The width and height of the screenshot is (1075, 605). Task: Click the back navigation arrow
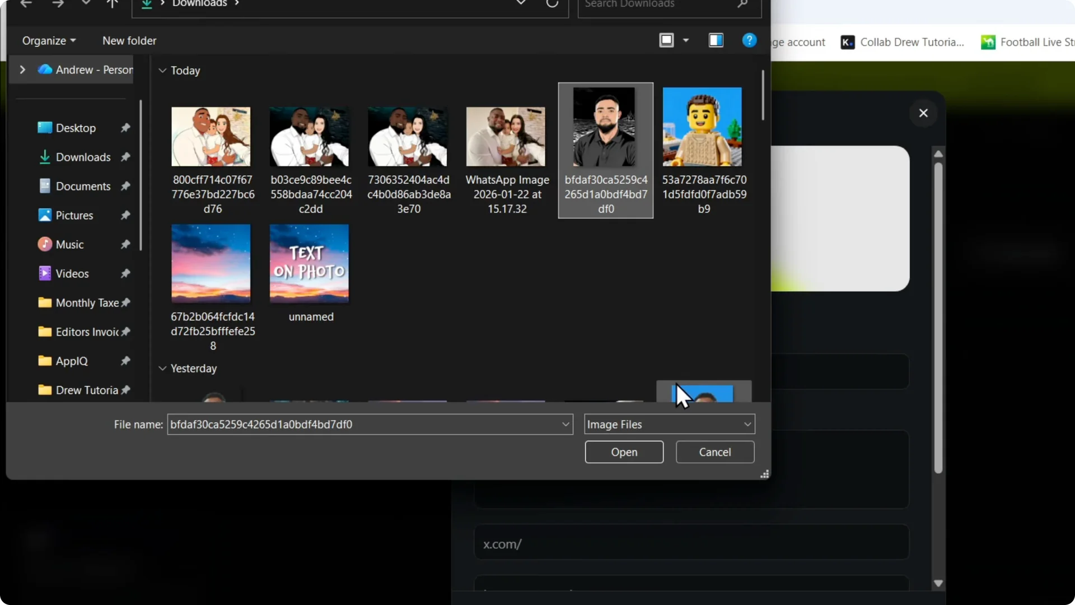(26, 4)
